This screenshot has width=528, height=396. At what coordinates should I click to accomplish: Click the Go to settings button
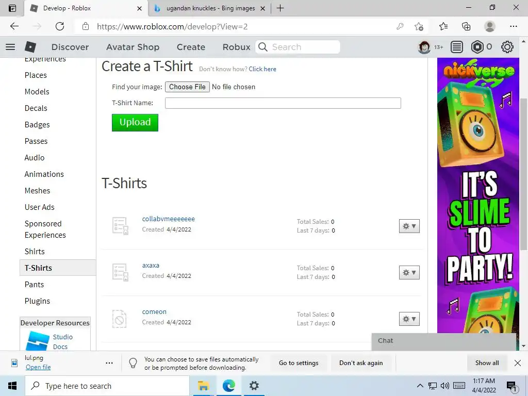pos(299,363)
